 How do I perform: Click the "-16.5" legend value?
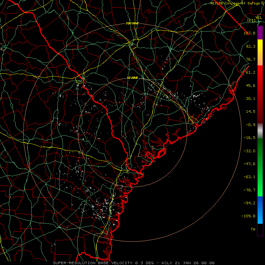click(x=249, y=138)
